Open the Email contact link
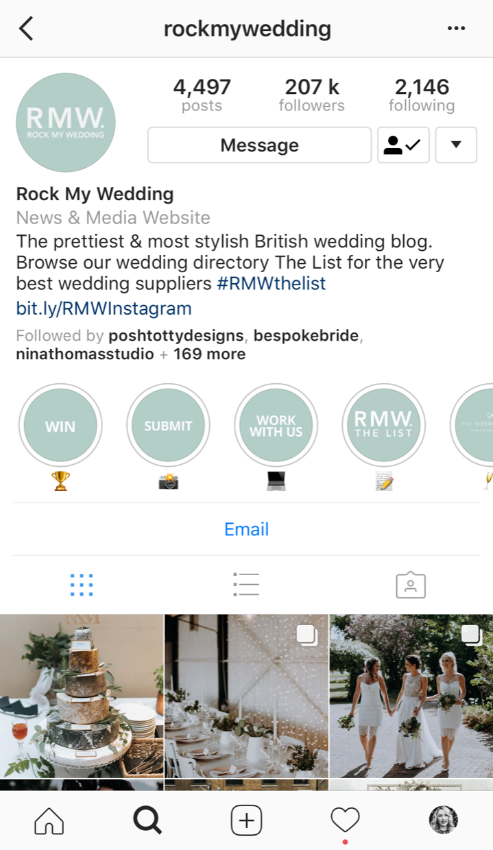493x850 pixels. 247,529
